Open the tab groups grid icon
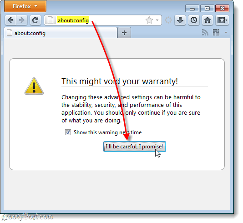 point(216,33)
